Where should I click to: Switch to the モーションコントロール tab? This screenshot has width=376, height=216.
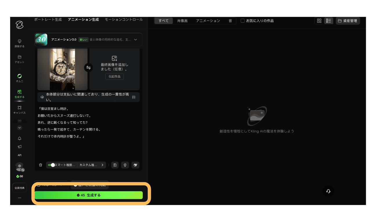coord(124,20)
